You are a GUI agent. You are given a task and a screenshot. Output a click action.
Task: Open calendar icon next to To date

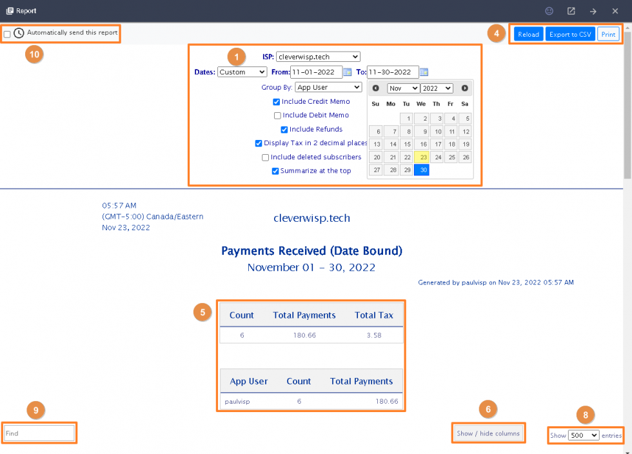pyautogui.click(x=424, y=72)
